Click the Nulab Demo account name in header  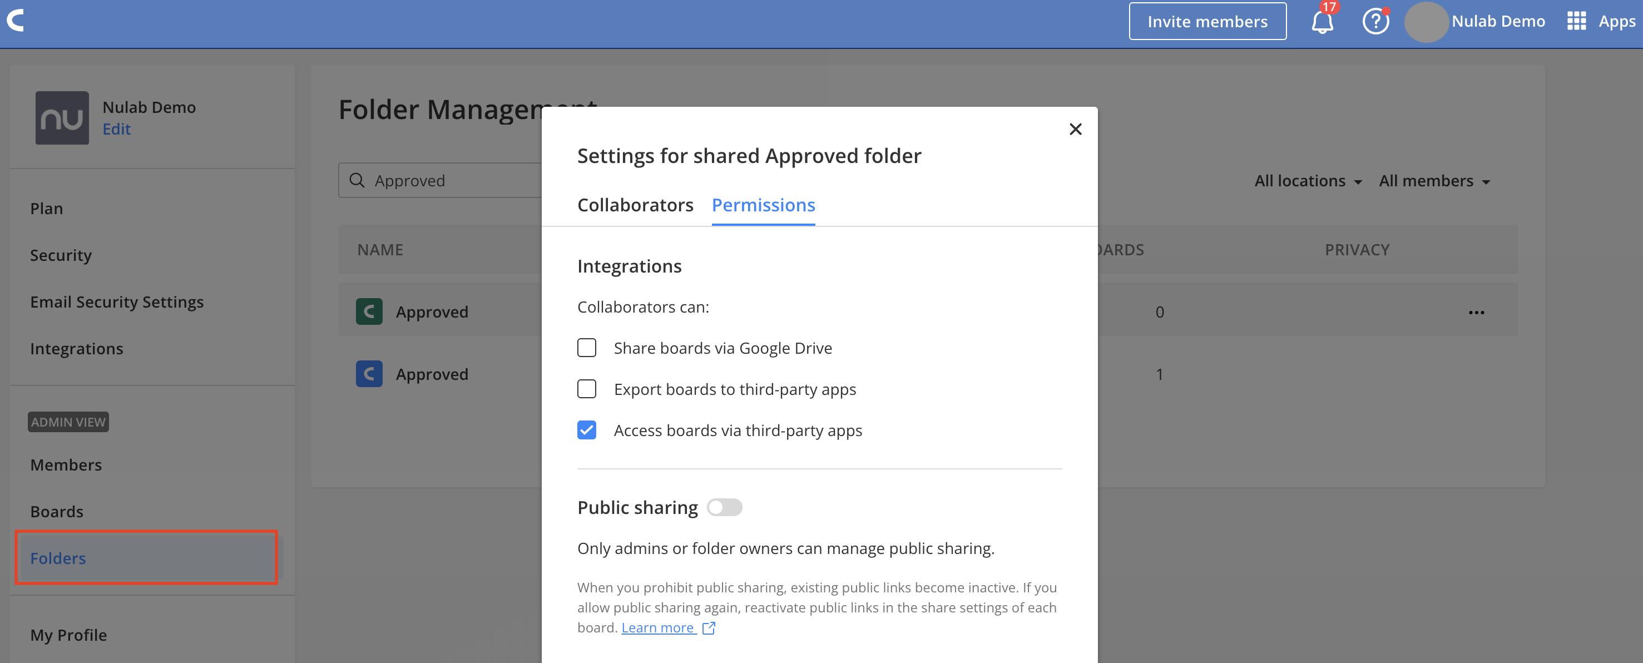point(1498,21)
